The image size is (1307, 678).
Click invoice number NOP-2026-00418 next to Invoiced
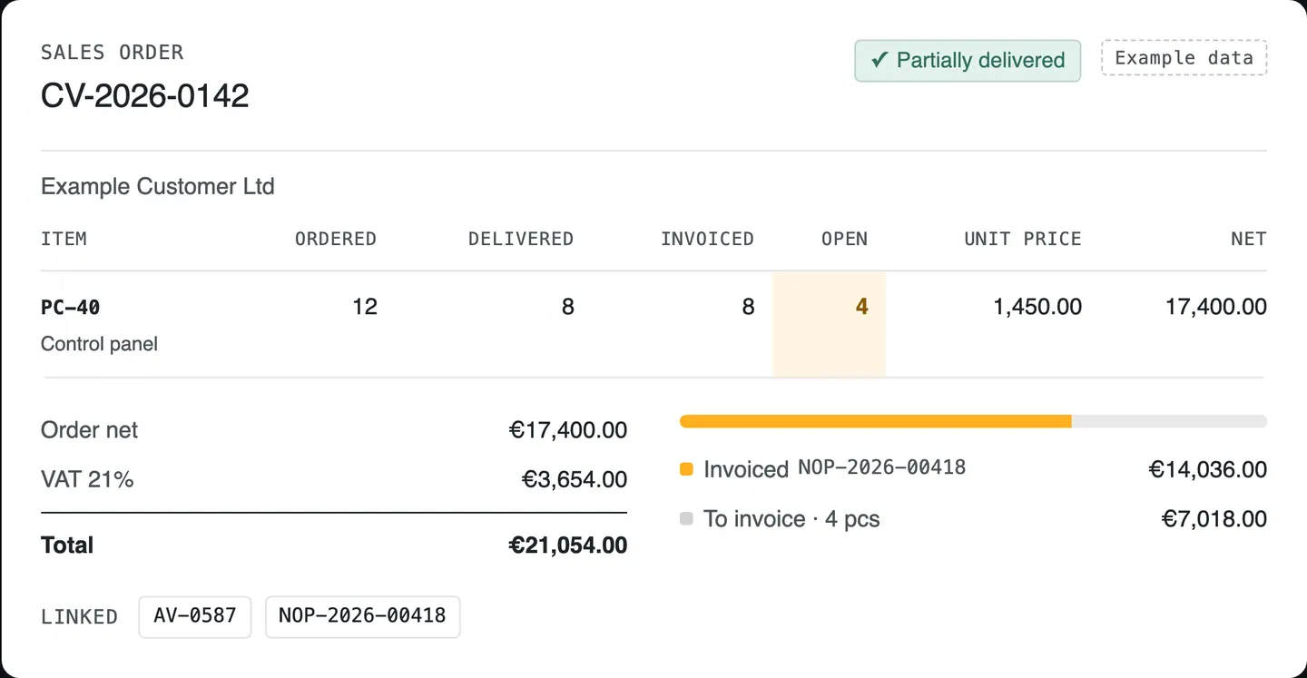point(881,467)
